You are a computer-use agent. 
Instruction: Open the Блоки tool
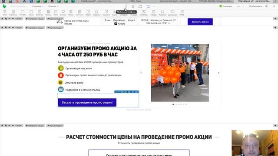tap(31, 13)
